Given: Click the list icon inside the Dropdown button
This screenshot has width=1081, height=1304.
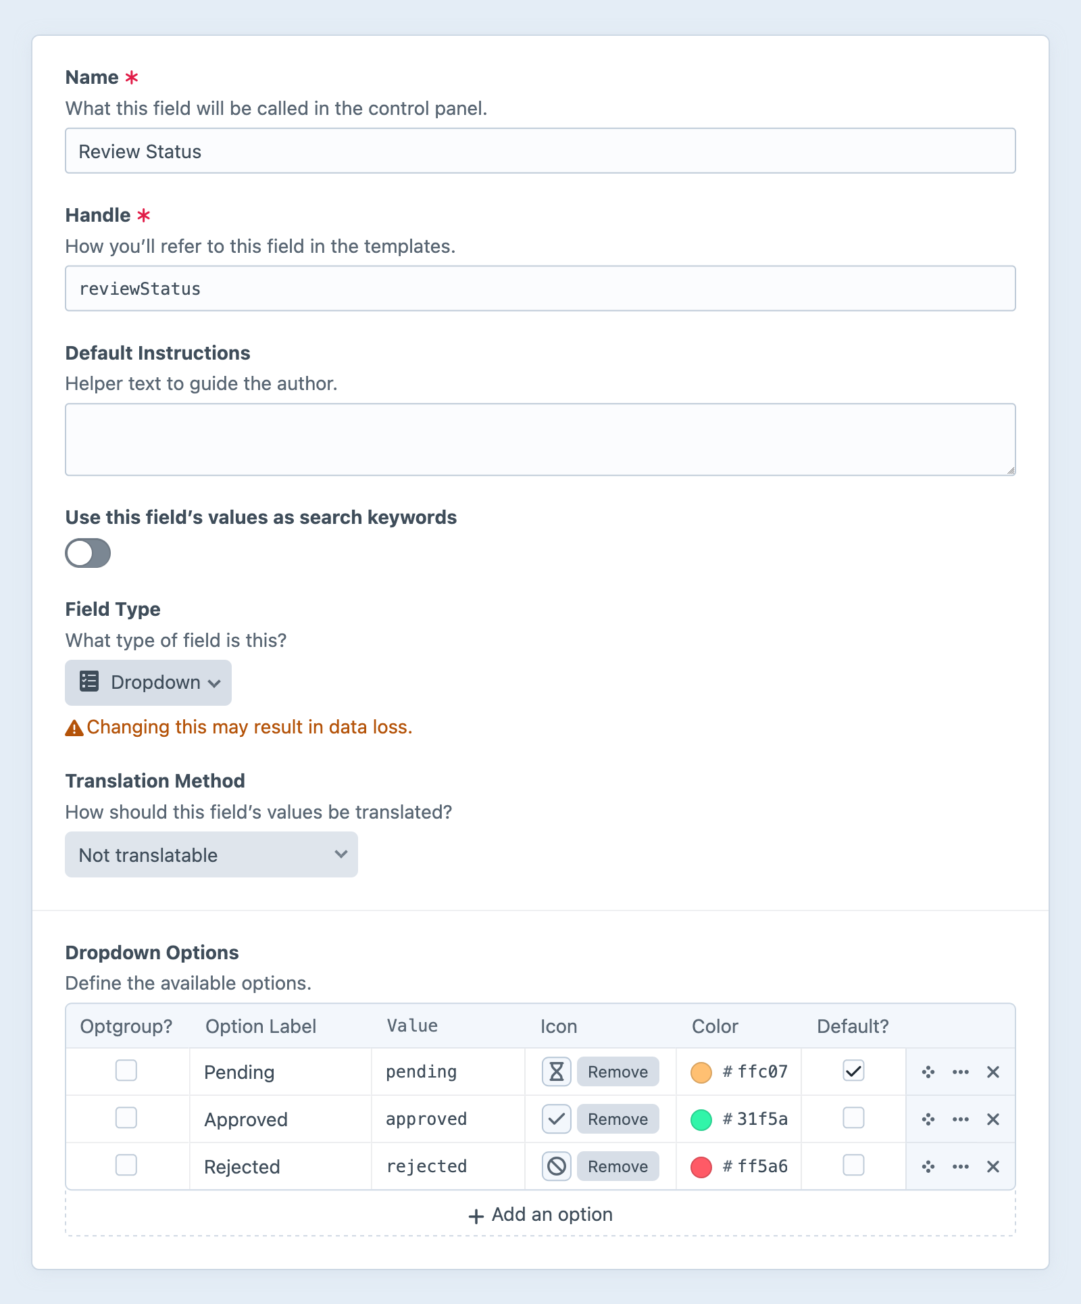Looking at the screenshot, I should pyautogui.click(x=88, y=682).
